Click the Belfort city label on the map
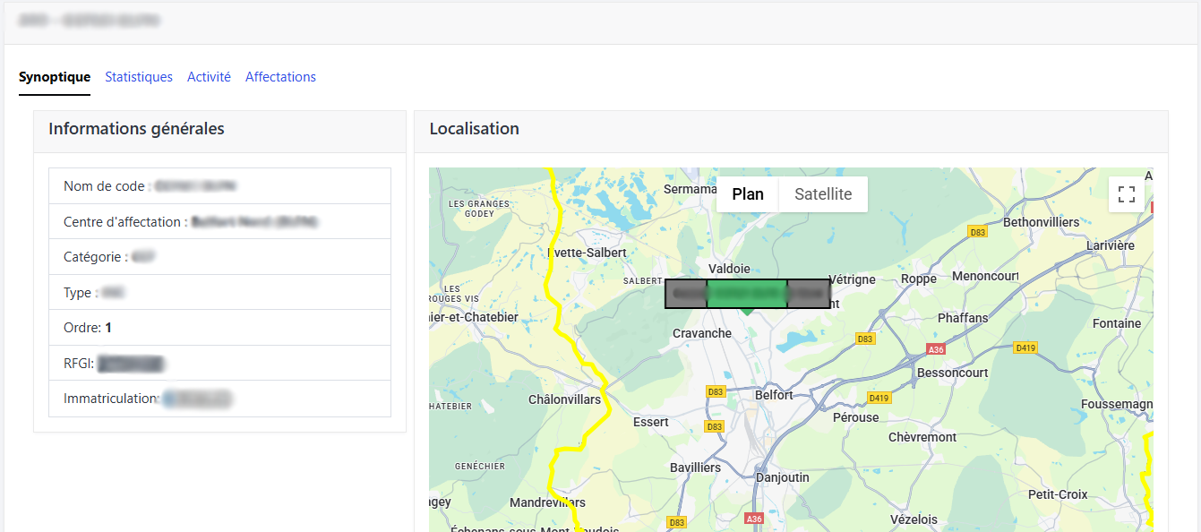Screen dimensions: 1201x532 (x=774, y=395)
